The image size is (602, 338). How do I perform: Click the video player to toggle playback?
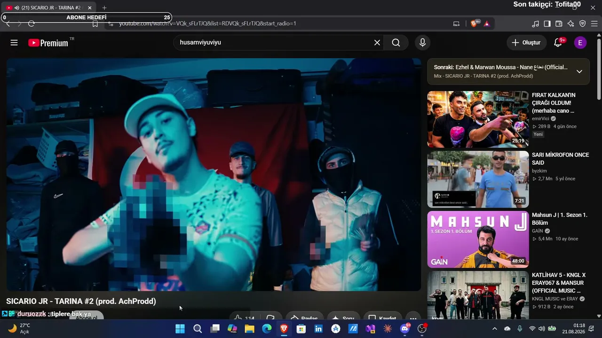[x=214, y=175]
